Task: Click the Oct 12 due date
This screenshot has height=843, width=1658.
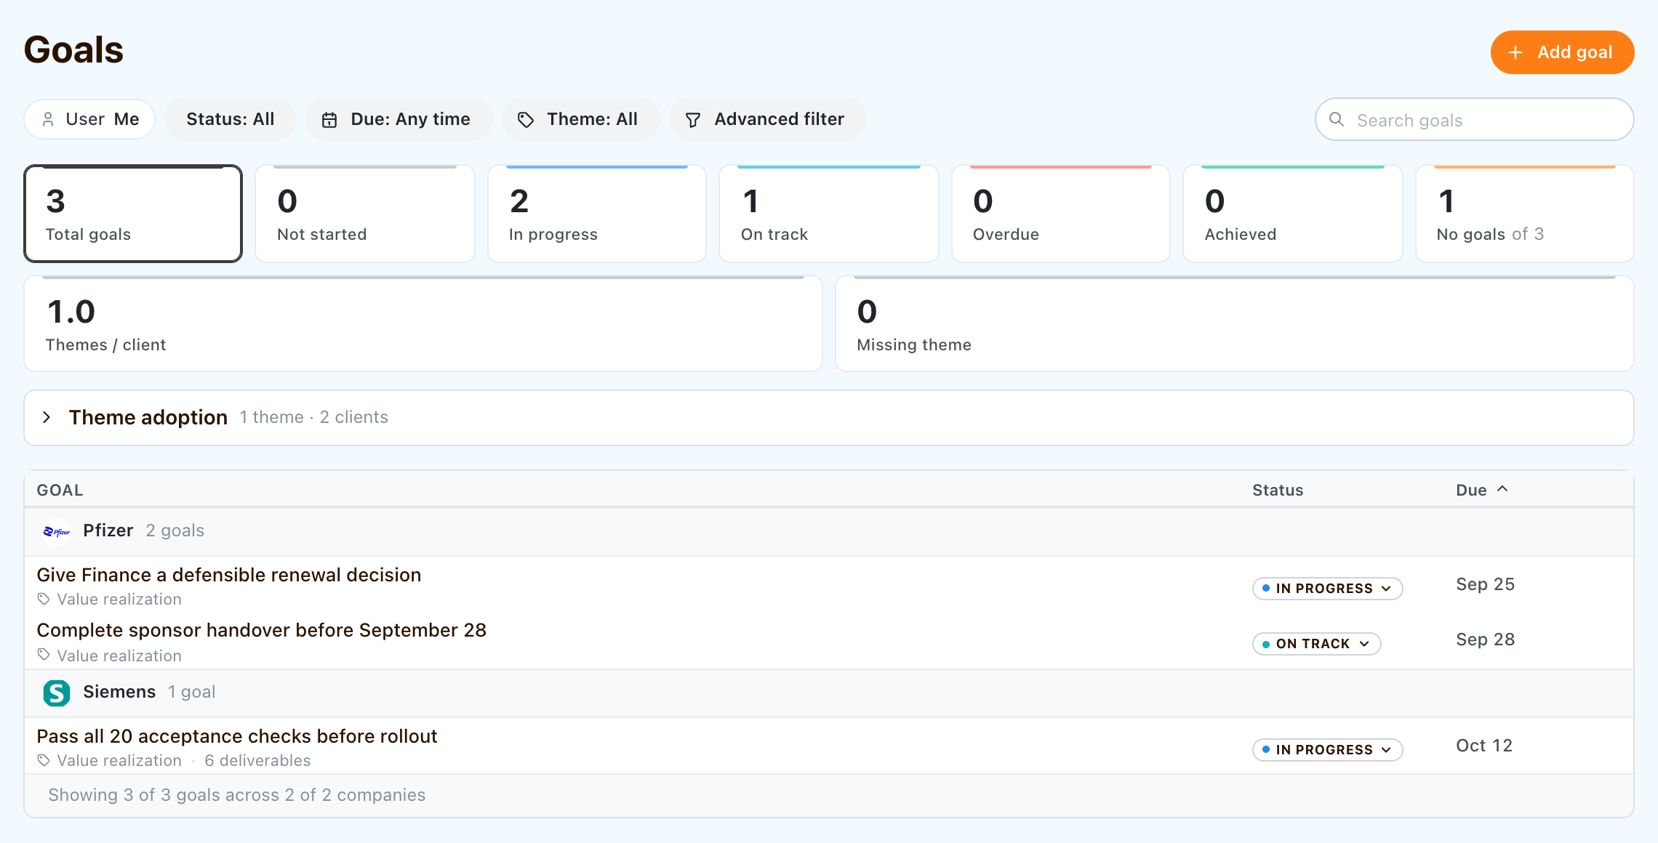Action: click(1483, 746)
